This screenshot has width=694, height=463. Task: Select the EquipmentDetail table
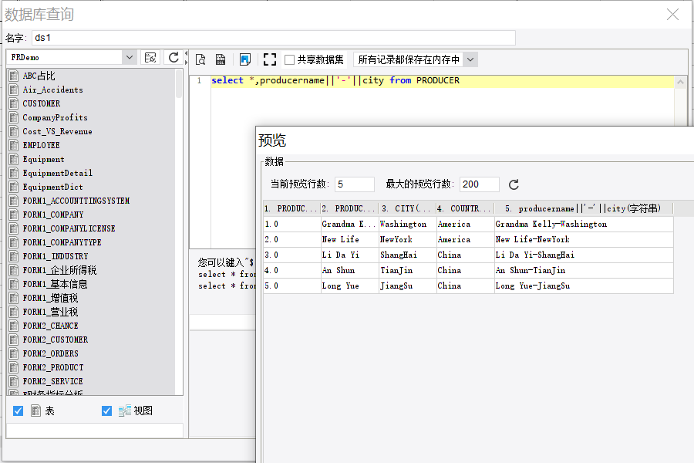tap(58, 173)
